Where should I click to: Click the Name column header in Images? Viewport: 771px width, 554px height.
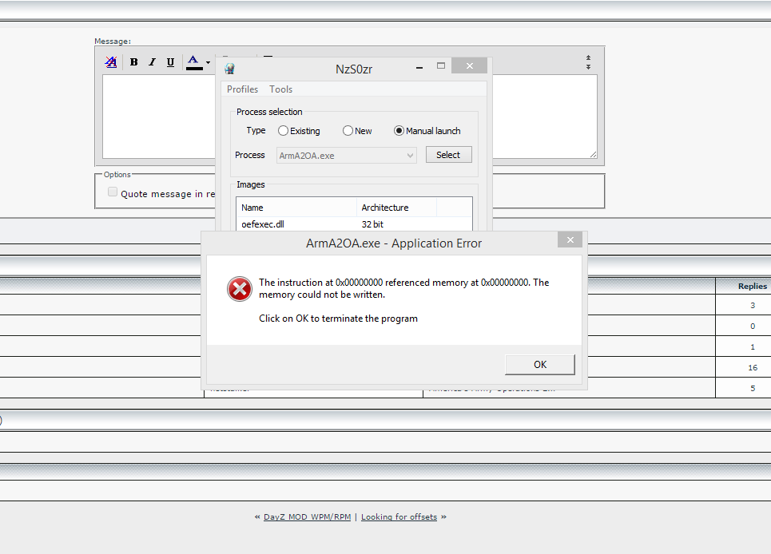tap(296, 208)
